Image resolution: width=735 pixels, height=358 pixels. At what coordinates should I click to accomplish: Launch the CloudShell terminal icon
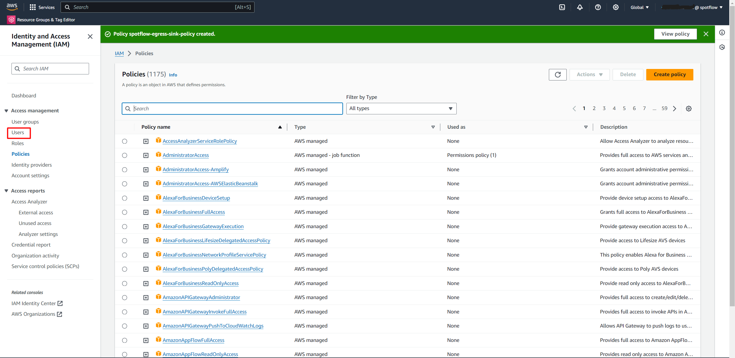(562, 7)
